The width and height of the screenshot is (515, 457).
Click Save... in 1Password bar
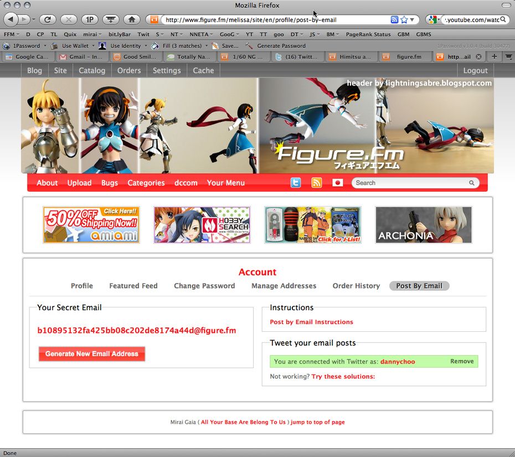225,45
